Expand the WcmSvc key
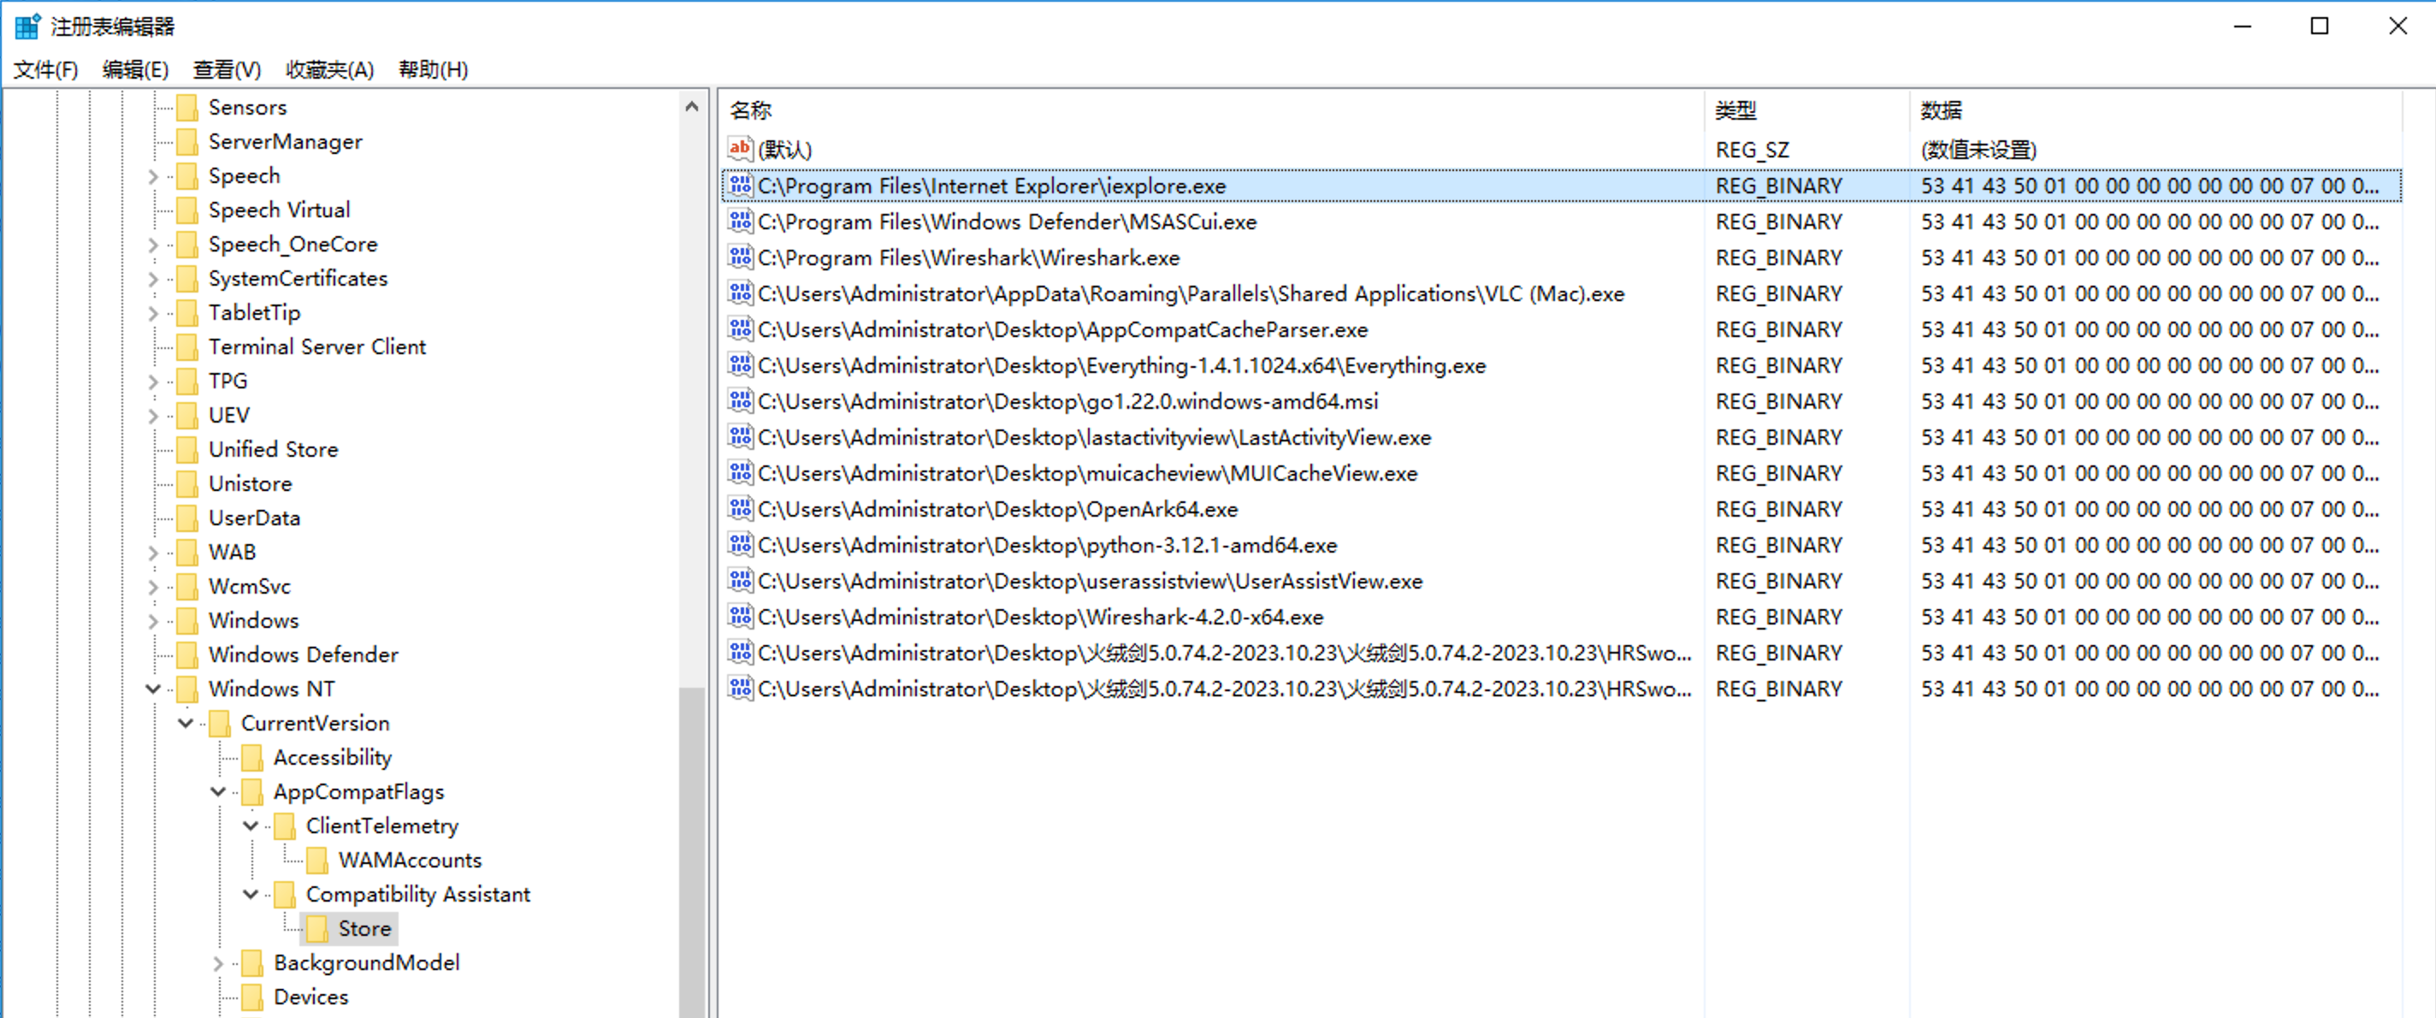 (153, 587)
